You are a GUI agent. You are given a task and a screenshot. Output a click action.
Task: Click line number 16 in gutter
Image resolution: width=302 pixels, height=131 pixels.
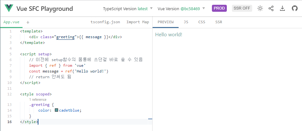pos(10,122)
